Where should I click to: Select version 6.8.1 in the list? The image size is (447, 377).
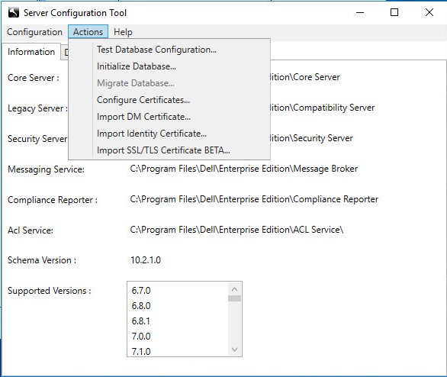coord(141,321)
